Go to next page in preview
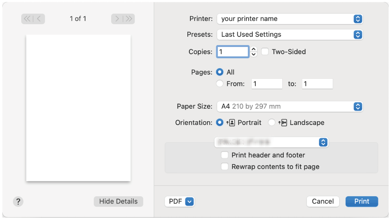 click(117, 19)
